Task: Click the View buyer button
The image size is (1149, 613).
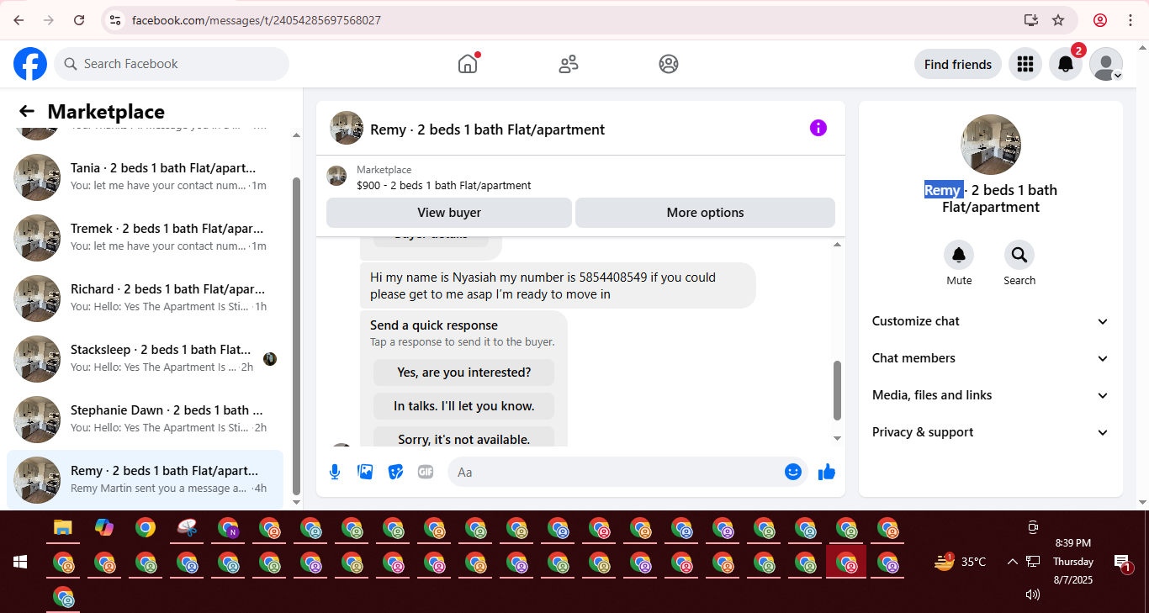Action: click(449, 213)
